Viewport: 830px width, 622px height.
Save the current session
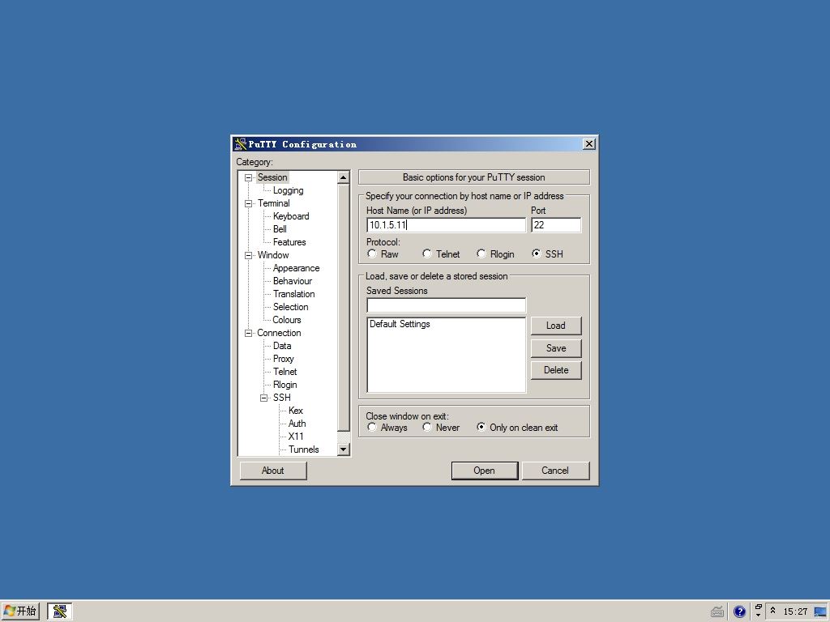click(x=556, y=348)
